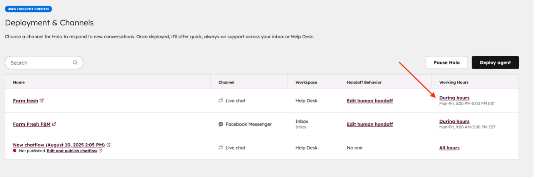Screen dimensions: 535x179
Task: Edit human handoff for Farm fresh
Action: (369, 101)
